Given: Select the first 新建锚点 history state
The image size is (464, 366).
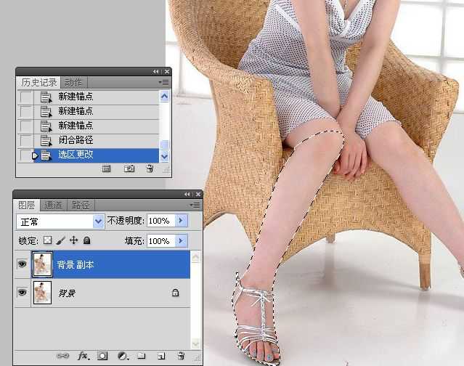Looking at the screenshot, I should (97, 97).
